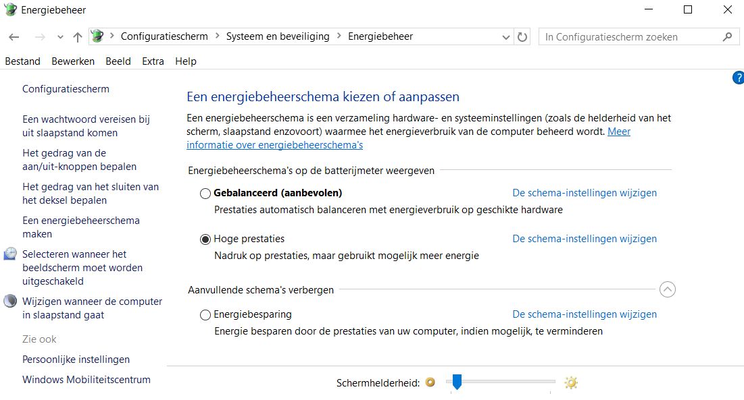The width and height of the screenshot is (744, 400).
Task: Click the back navigation arrow
Action: (x=14, y=37)
